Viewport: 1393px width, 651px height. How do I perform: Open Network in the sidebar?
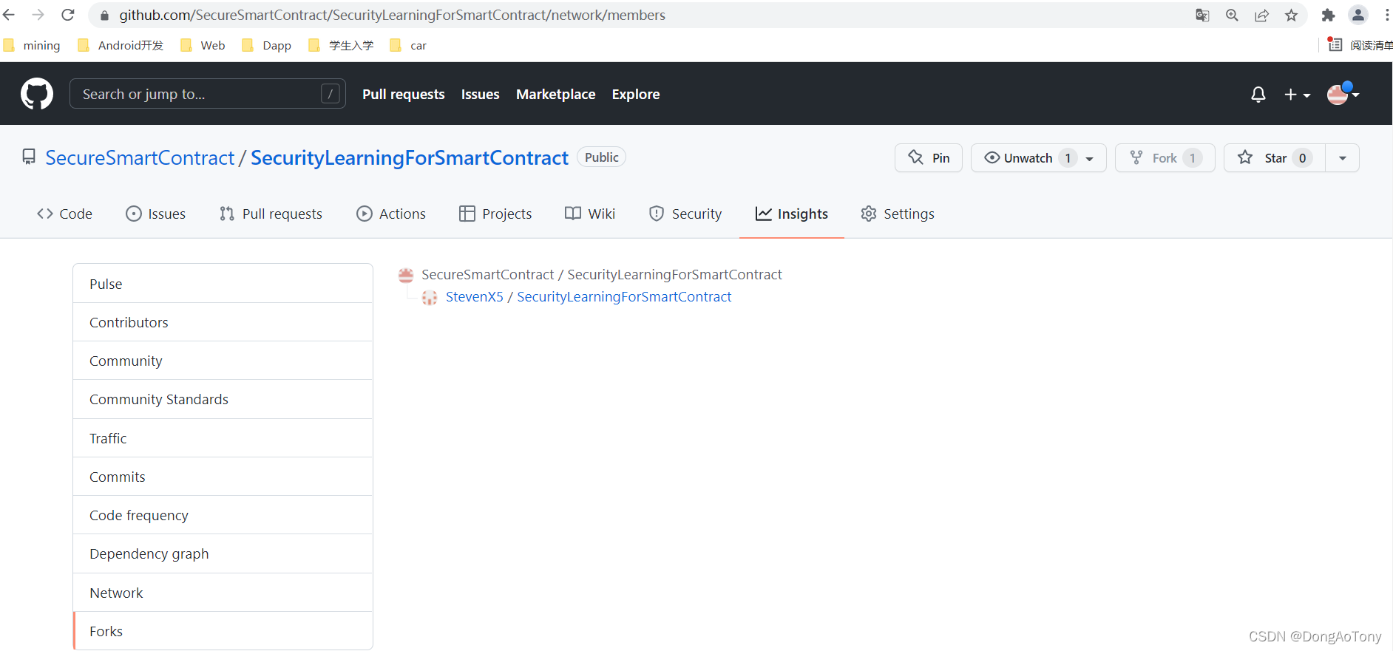pyautogui.click(x=223, y=593)
